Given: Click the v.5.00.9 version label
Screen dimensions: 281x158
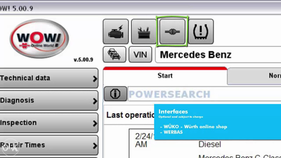Looking at the screenshot, I should [83, 60].
